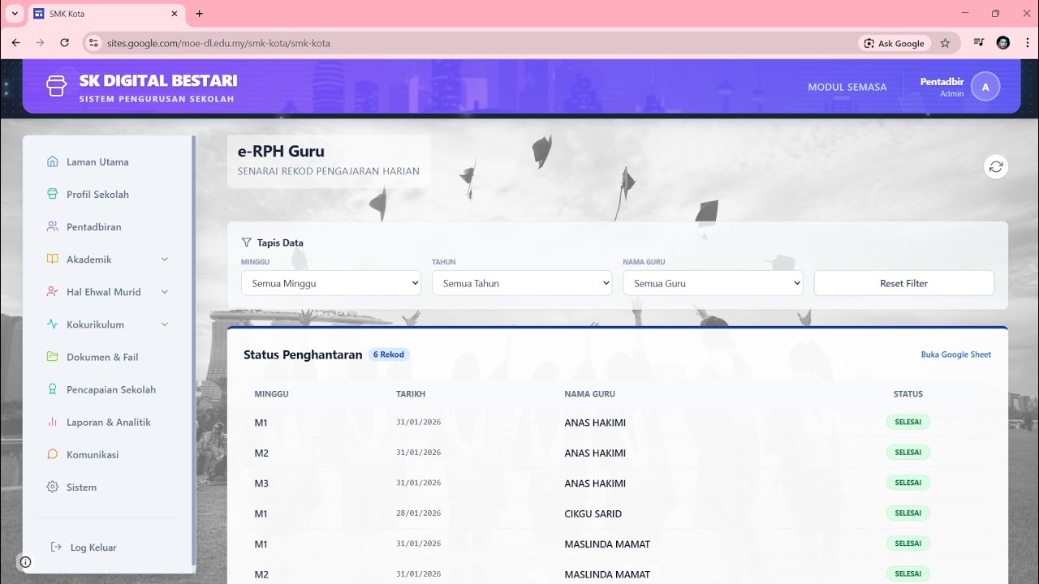Image resolution: width=1039 pixels, height=584 pixels.
Task: Reload the page in browser toolbar
Action: coord(65,43)
